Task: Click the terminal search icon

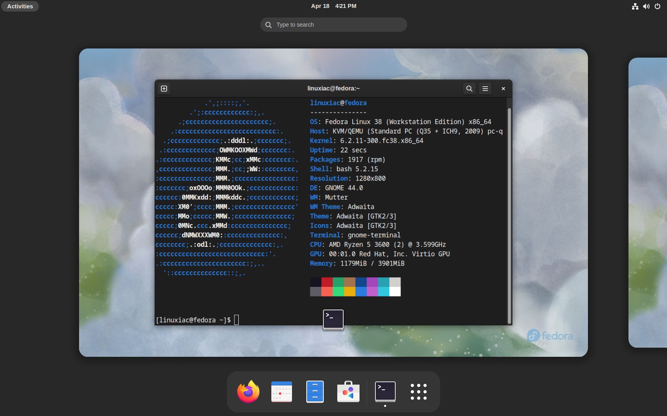Action: [469, 89]
